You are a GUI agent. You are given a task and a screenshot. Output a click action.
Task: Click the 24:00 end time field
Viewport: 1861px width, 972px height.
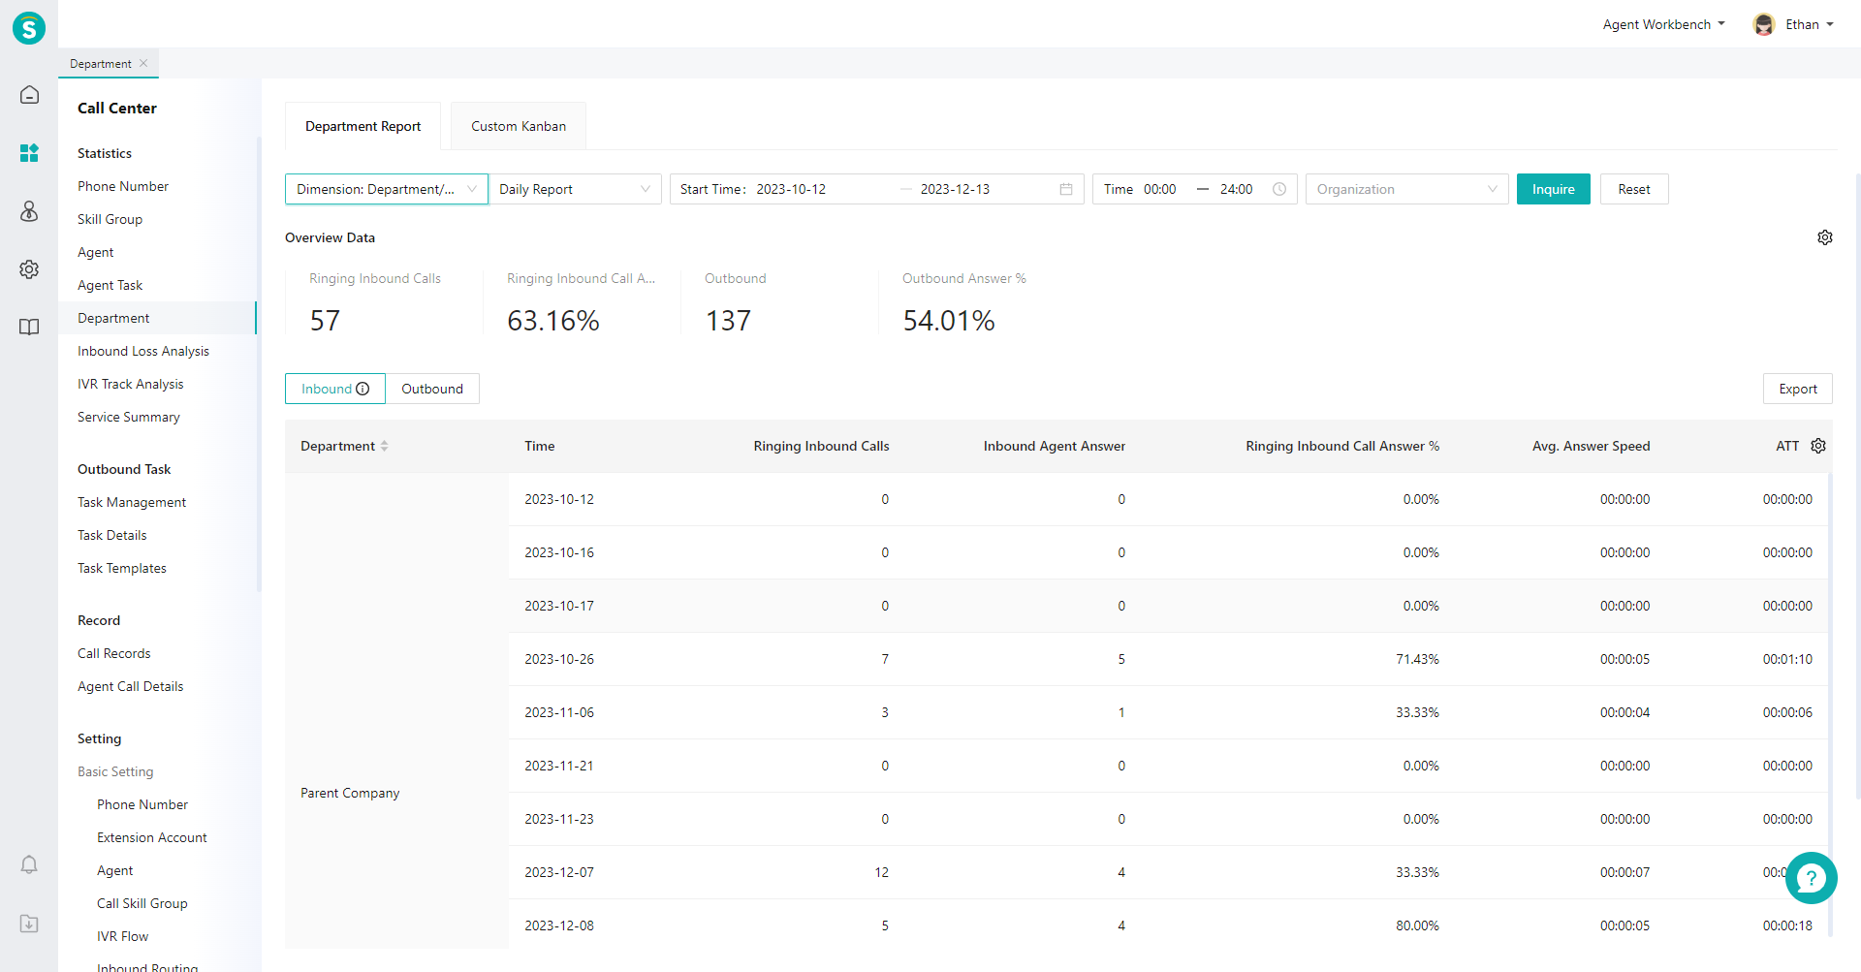coord(1236,189)
